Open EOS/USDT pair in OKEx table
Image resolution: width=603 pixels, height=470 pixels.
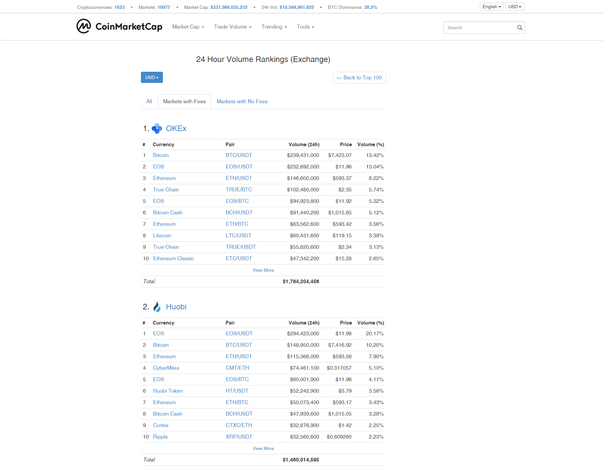(239, 167)
